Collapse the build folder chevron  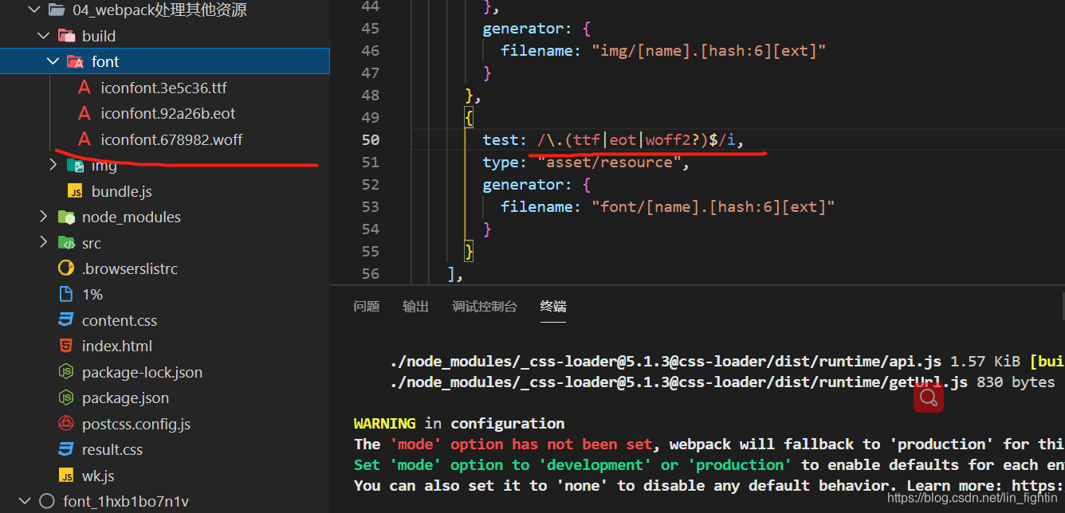coord(43,36)
